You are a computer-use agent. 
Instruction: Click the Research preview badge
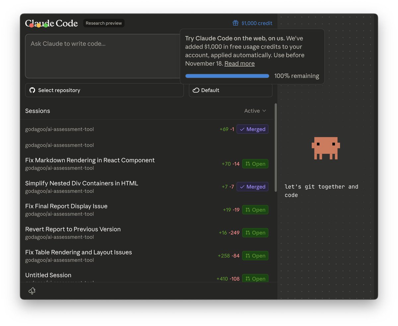click(104, 23)
